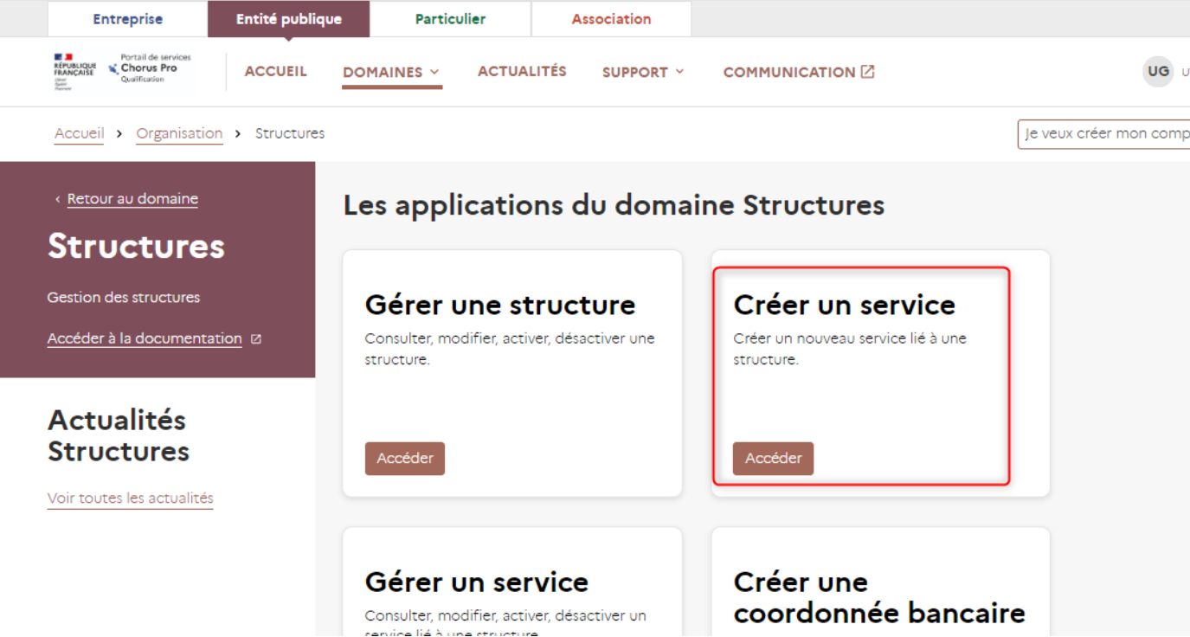
Task: Go to Accueil in the main navigation
Action: coord(275,72)
